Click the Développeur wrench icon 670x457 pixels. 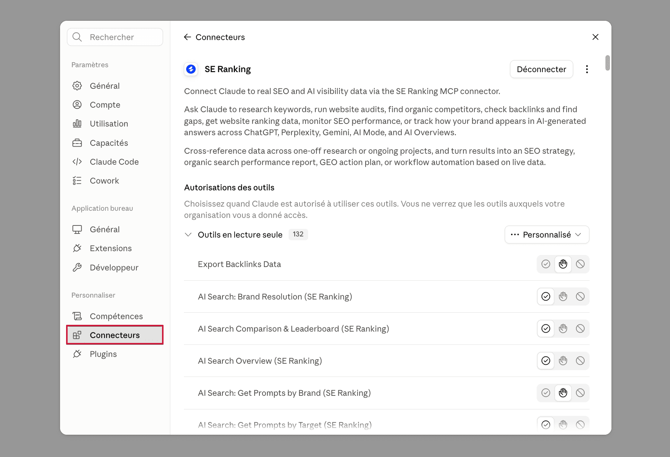(77, 267)
